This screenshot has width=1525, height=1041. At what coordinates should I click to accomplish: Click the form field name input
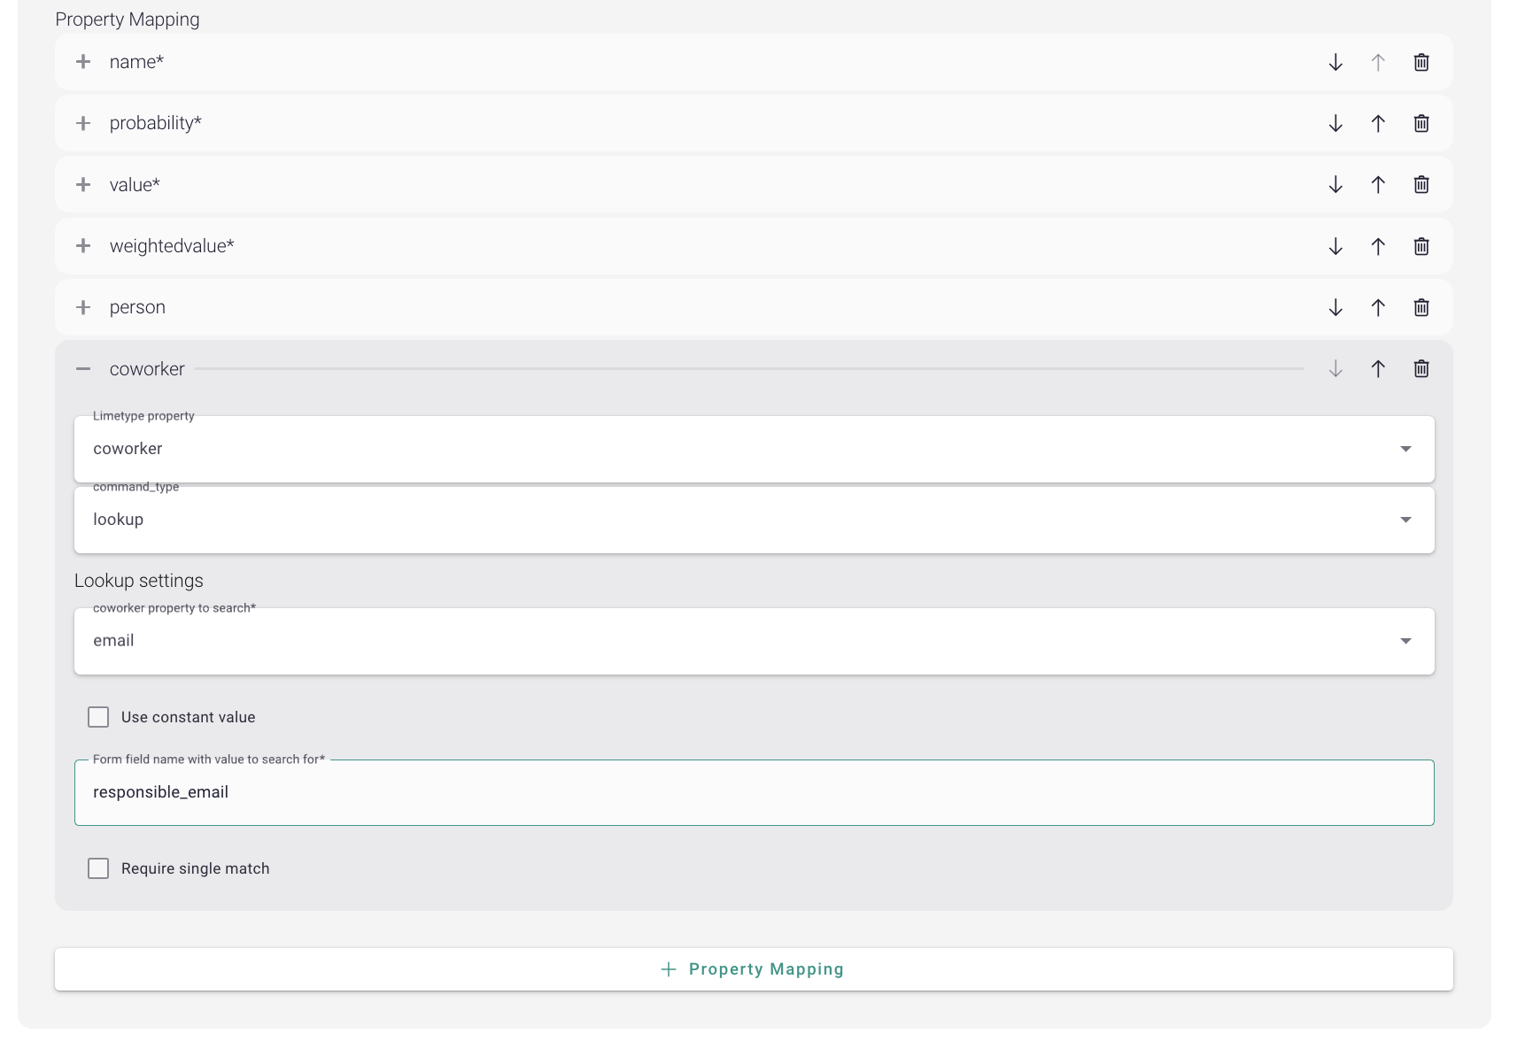tap(755, 792)
